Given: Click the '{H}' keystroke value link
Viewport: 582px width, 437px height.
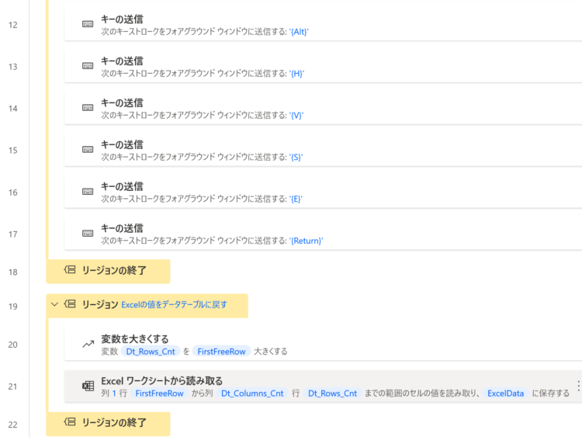Looking at the screenshot, I should pyautogui.click(x=296, y=74).
